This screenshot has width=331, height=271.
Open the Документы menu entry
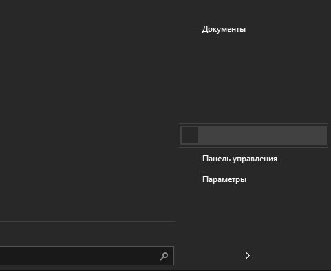[224, 29]
